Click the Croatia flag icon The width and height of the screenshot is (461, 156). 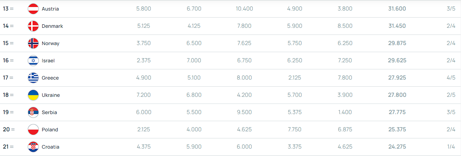[33, 147]
